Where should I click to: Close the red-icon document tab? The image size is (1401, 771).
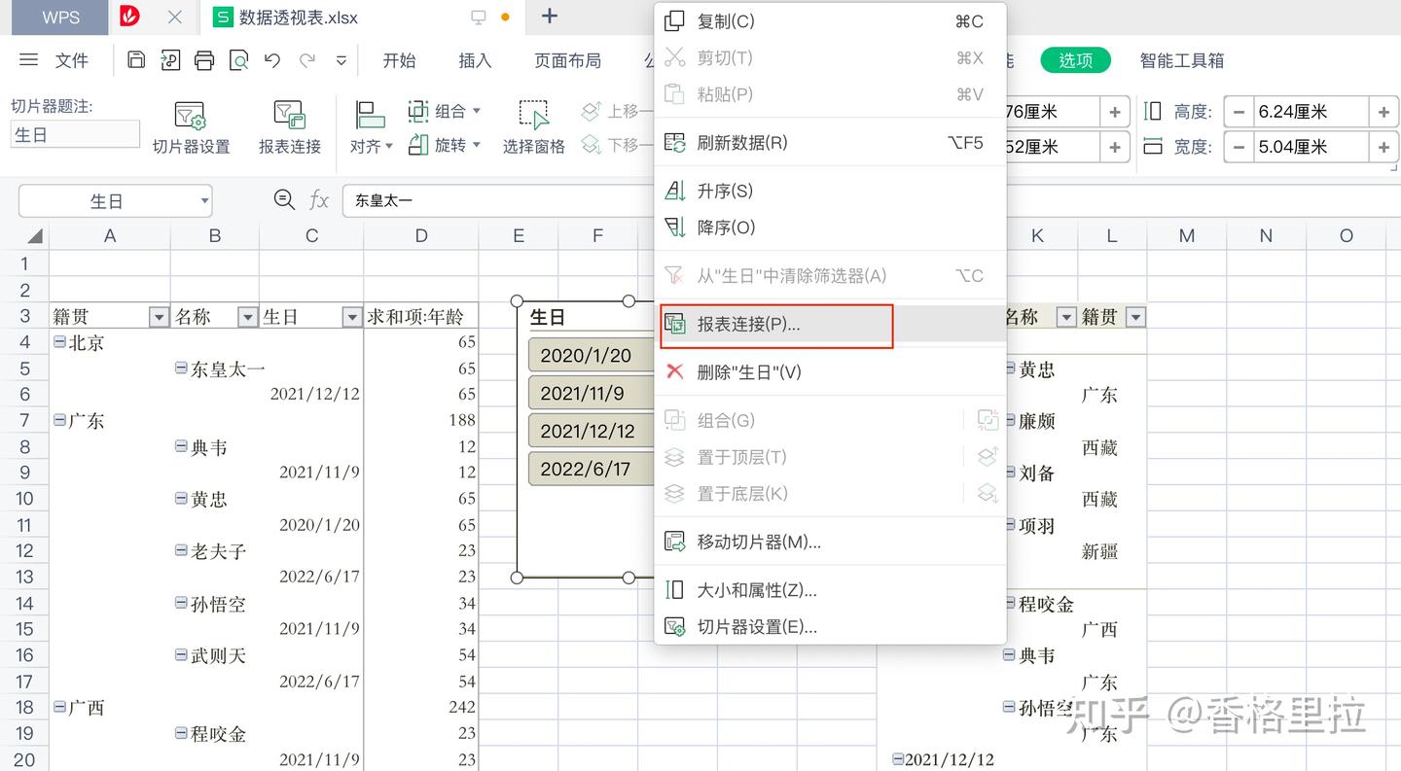click(175, 17)
